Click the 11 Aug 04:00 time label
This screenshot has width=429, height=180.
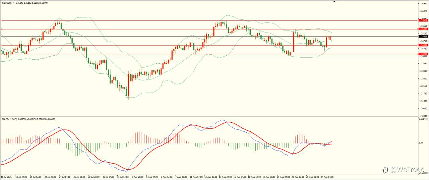tap(196, 177)
